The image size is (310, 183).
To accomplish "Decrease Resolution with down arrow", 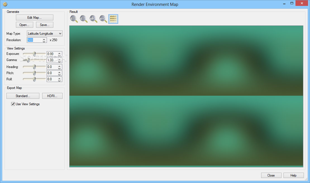I will [44, 41].
